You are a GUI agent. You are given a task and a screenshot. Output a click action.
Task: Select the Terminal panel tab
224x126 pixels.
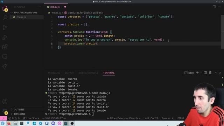[109, 73]
